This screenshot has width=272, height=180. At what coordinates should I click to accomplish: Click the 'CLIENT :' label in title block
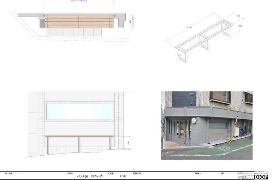pos(10,173)
